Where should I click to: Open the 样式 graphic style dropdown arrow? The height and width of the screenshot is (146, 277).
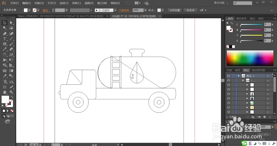click(x=163, y=10)
